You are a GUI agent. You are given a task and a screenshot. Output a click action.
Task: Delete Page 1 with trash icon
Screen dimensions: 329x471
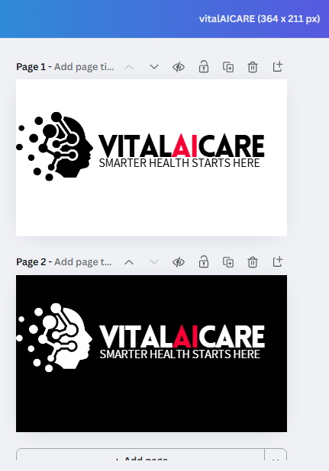click(253, 67)
